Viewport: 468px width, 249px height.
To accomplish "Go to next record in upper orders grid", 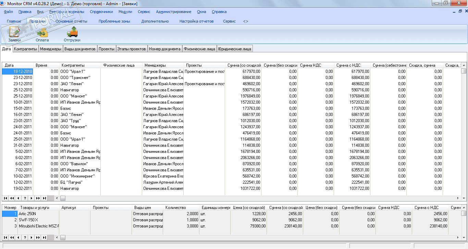I will pos(32,198).
